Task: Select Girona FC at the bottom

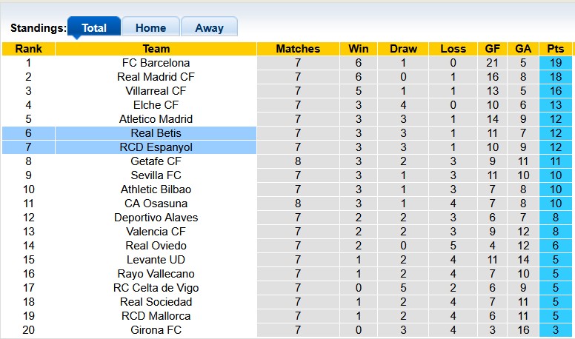Action: [x=156, y=330]
